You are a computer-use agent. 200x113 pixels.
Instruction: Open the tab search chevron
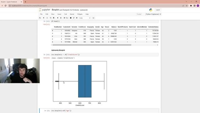[x=186, y=2]
